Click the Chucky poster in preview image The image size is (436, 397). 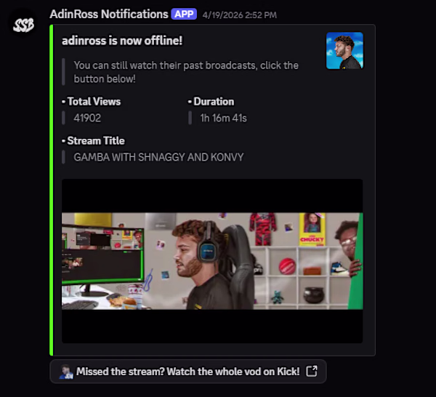point(312,230)
